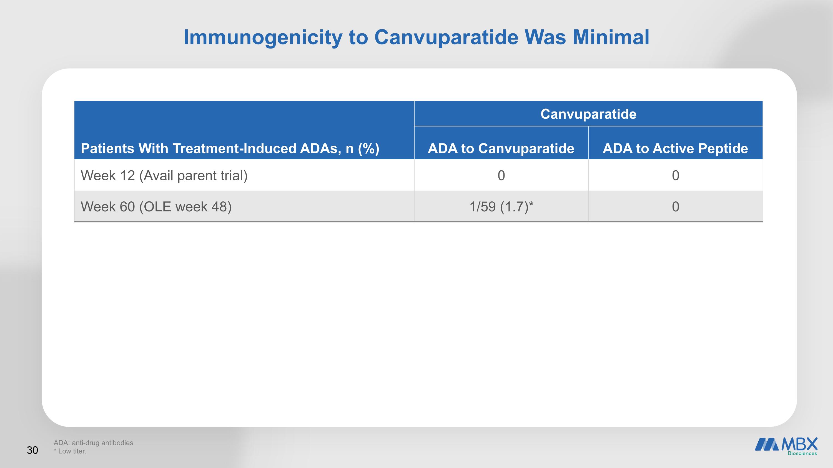Image resolution: width=833 pixels, height=468 pixels.
Task: Select the Low titer footnote text
Action: tap(70, 451)
